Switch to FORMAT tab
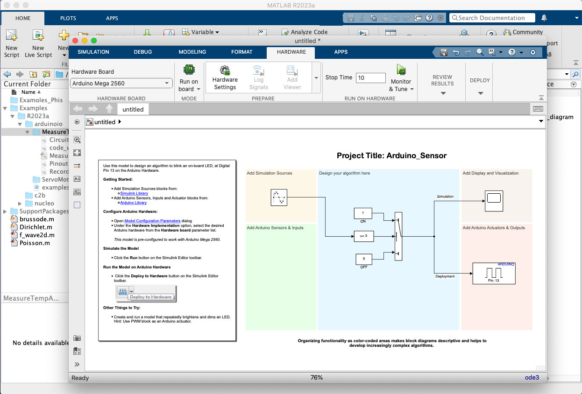Screen dimensions: 582x394 click(x=242, y=52)
